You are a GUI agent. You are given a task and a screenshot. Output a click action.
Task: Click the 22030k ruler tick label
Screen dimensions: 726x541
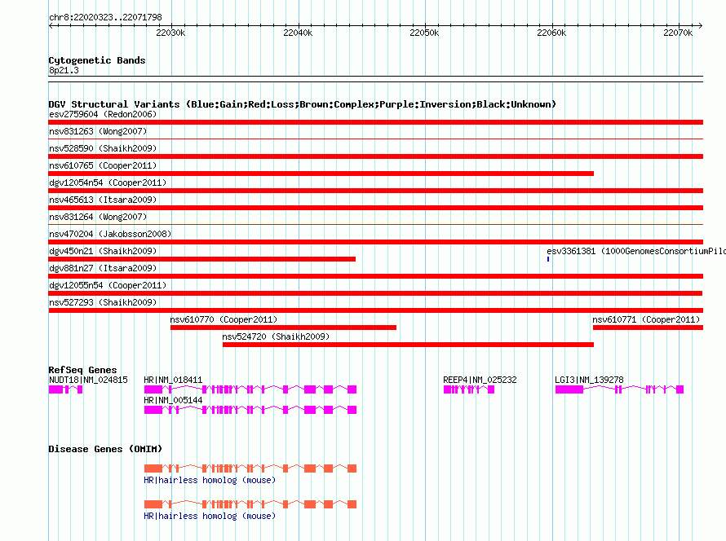pyautogui.click(x=170, y=33)
